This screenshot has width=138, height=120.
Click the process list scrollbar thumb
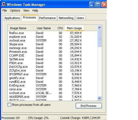coord(99,38)
